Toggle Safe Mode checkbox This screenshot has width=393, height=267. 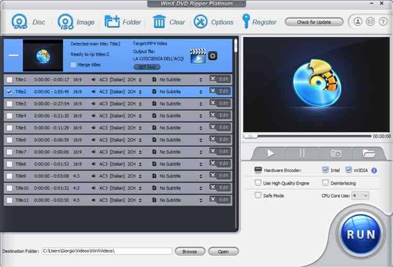point(258,195)
